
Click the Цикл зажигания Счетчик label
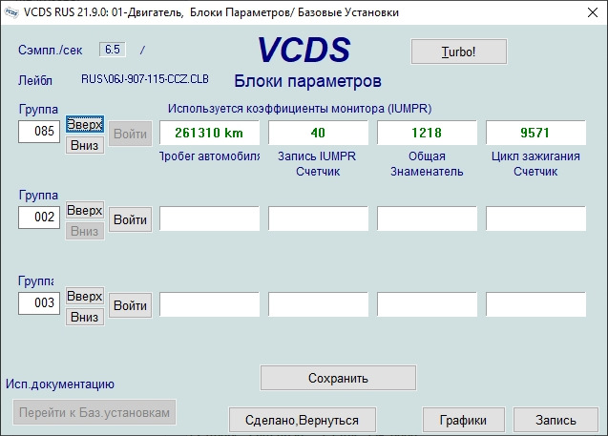click(535, 163)
